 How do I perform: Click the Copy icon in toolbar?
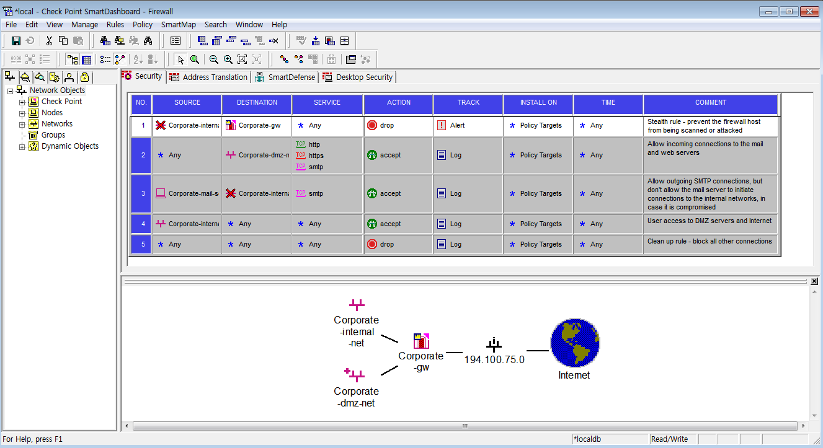click(x=63, y=41)
